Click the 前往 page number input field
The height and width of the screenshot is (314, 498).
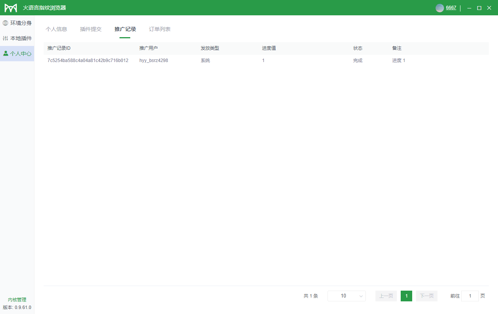point(470,296)
